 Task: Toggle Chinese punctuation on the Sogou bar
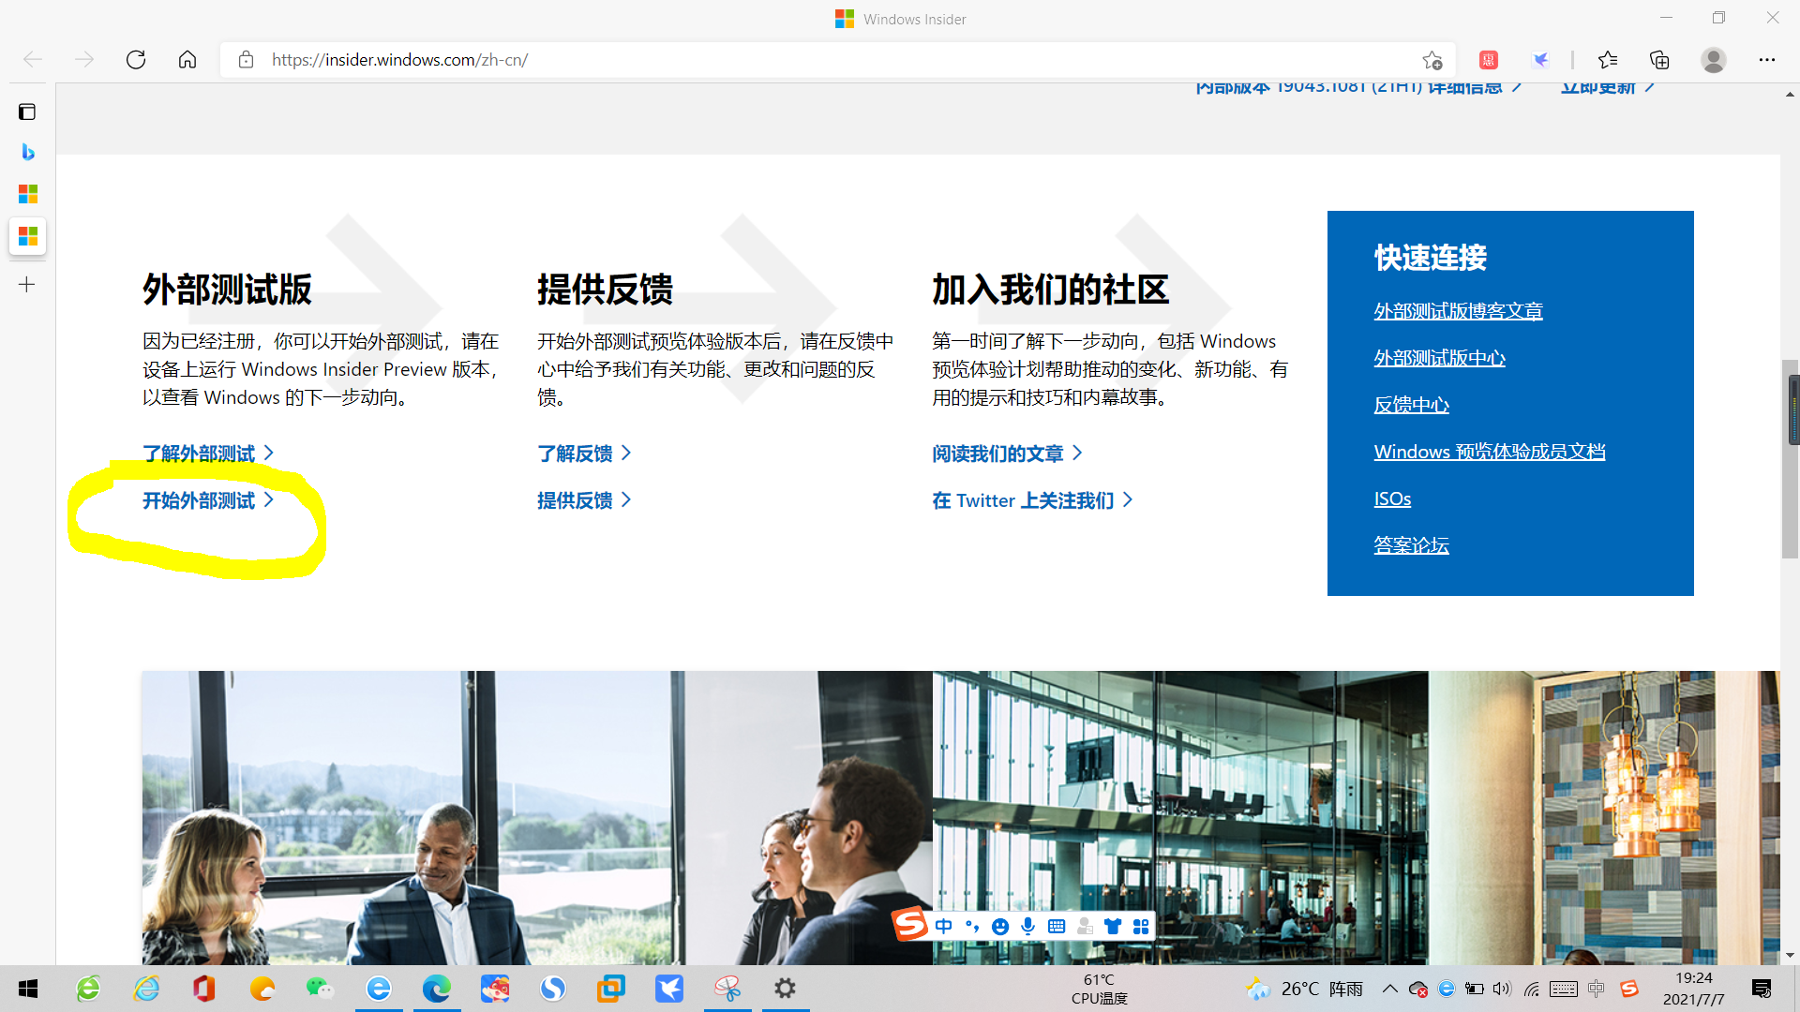click(x=972, y=926)
